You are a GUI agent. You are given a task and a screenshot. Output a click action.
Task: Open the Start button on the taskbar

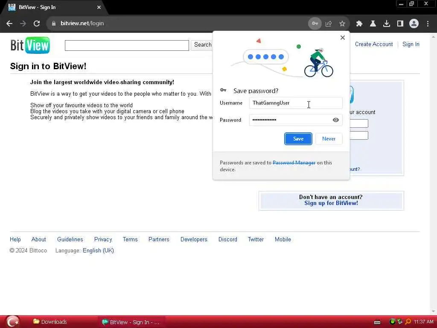click(12, 322)
